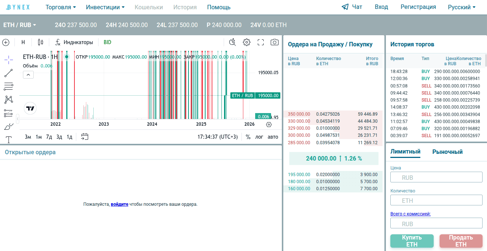Click the add symbol compare plus icon

click(6, 42)
